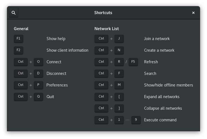This screenshot has height=139, width=207.
Task: Click the Quit shortcut label
Action: tap(50, 97)
